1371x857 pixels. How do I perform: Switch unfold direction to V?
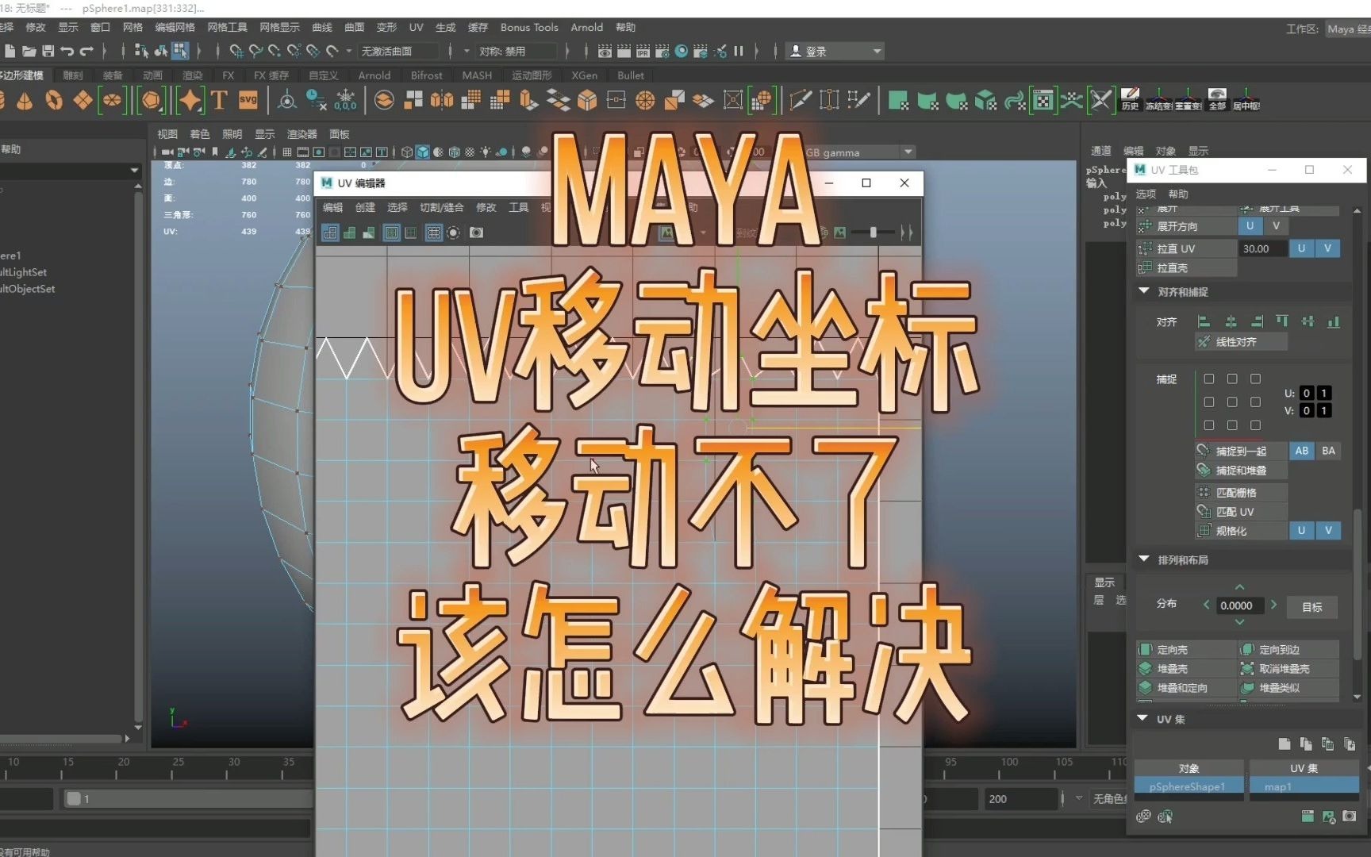tap(1276, 225)
